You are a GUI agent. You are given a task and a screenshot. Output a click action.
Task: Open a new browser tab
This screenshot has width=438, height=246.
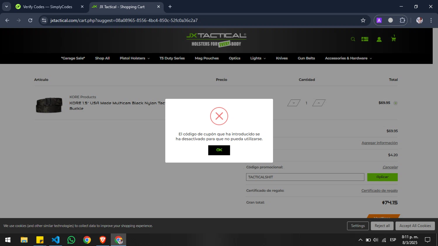[170, 7]
